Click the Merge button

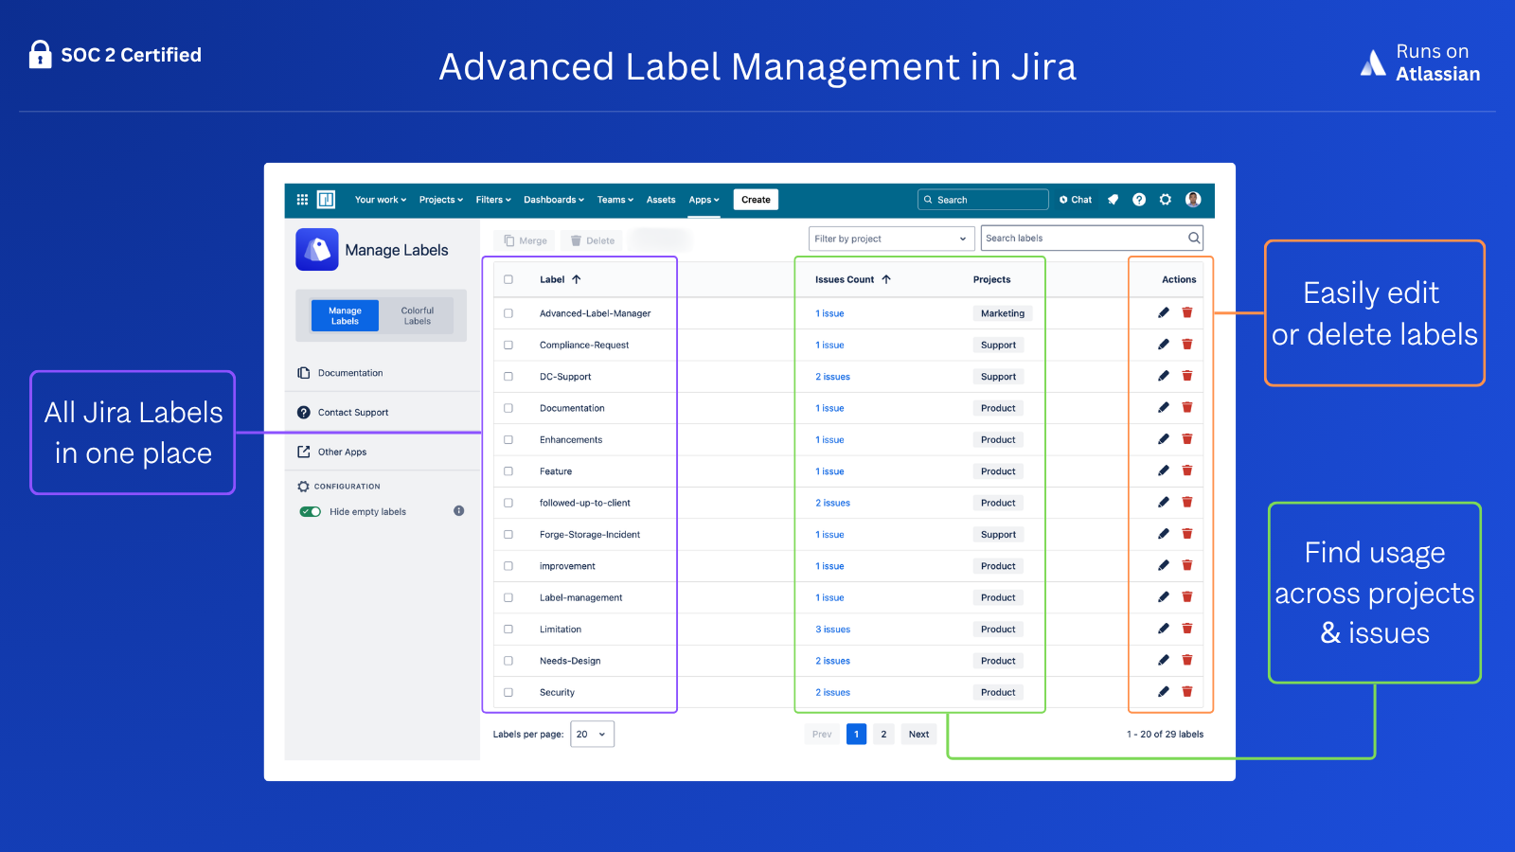[526, 240]
